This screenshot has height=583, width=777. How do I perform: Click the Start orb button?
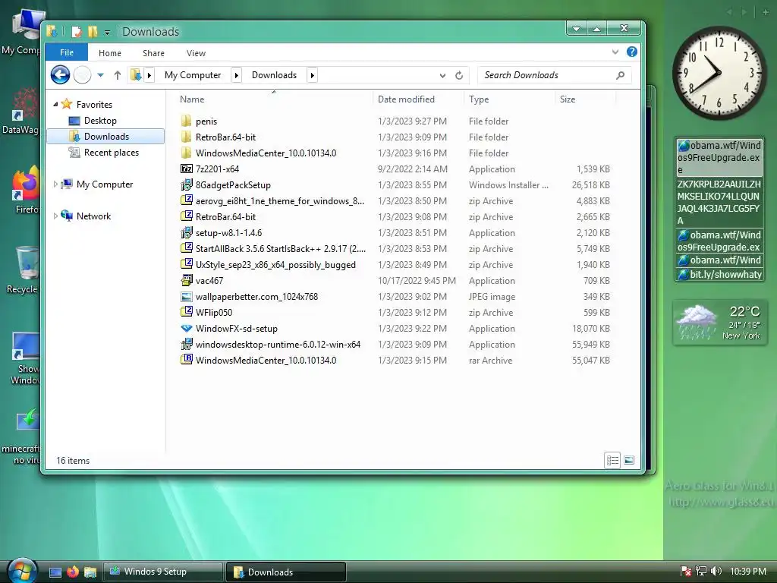click(22, 571)
